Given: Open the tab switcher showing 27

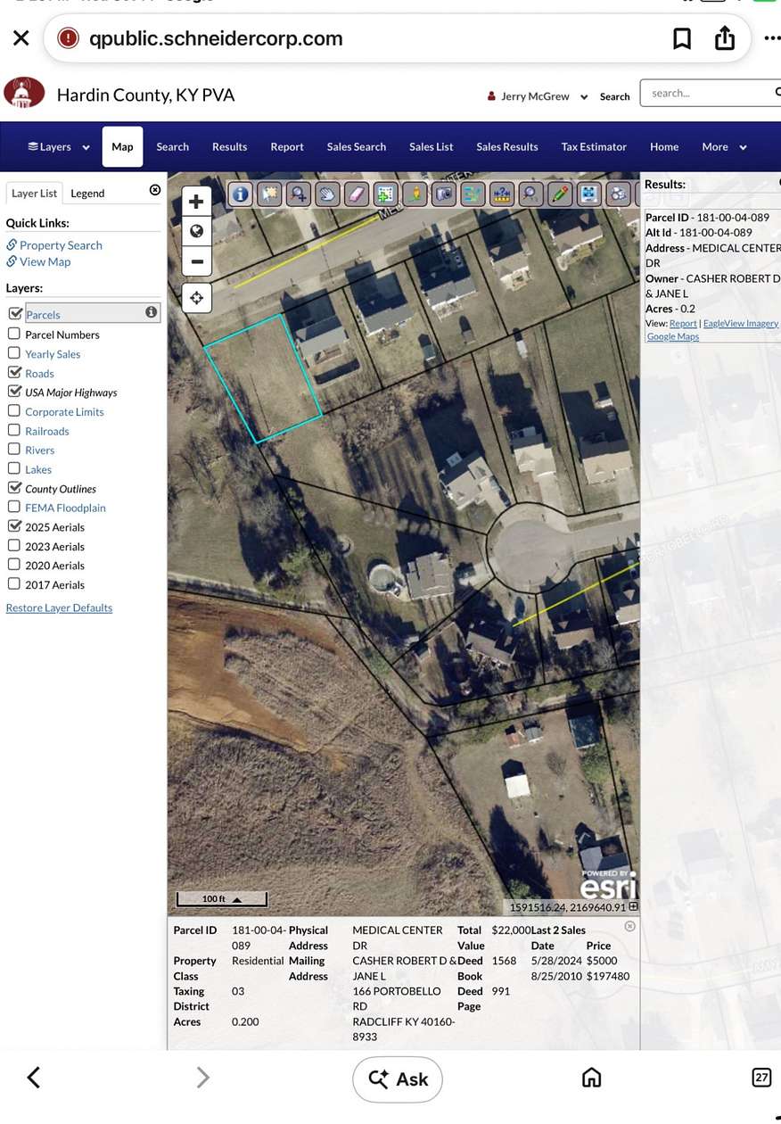Looking at the screenshot, I should [x=761, y=1078].
